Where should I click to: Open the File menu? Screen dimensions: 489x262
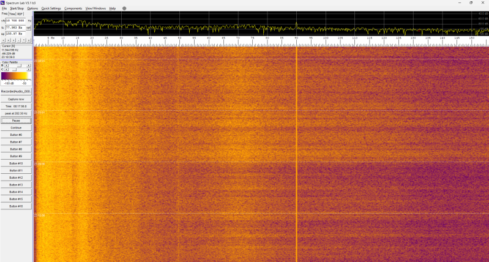click(4, 9)
